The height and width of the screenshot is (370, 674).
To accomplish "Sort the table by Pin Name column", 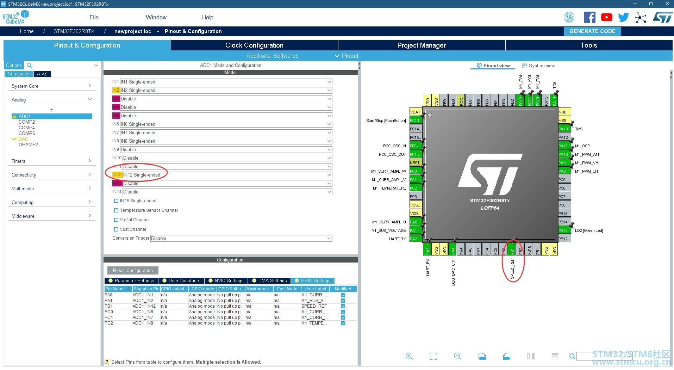I will tap(118, 289).
